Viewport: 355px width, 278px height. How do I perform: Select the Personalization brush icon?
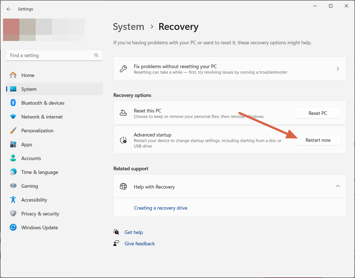click(13, 130)
